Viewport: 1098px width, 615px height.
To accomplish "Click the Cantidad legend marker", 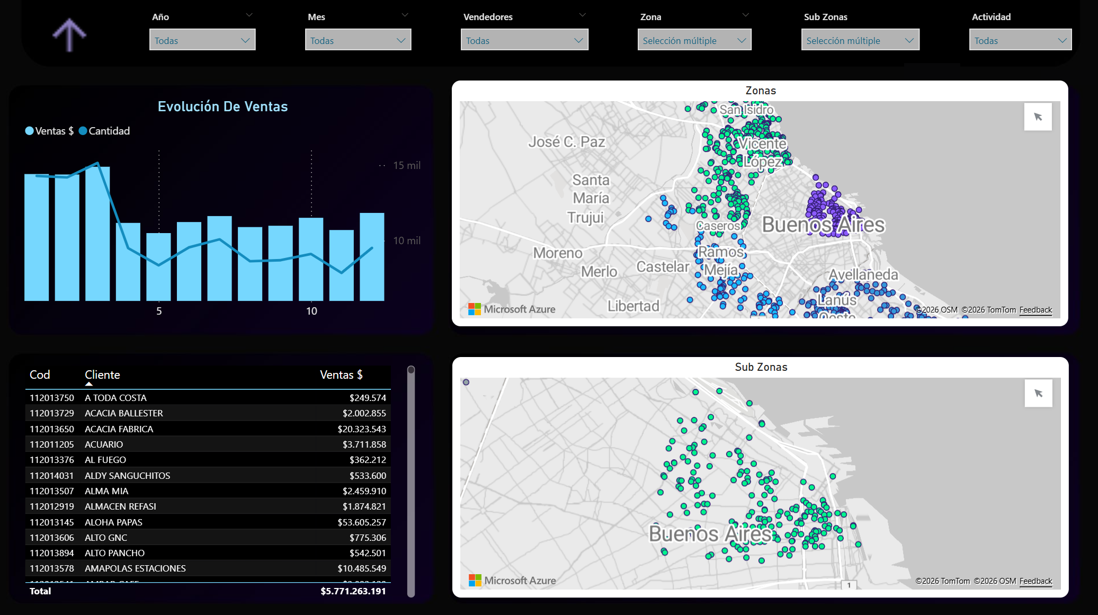I will click(83, 131).
